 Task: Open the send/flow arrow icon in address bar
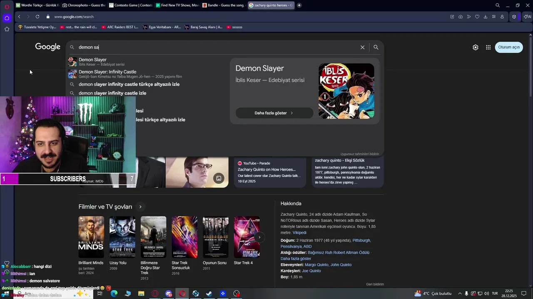click(469, 17)
